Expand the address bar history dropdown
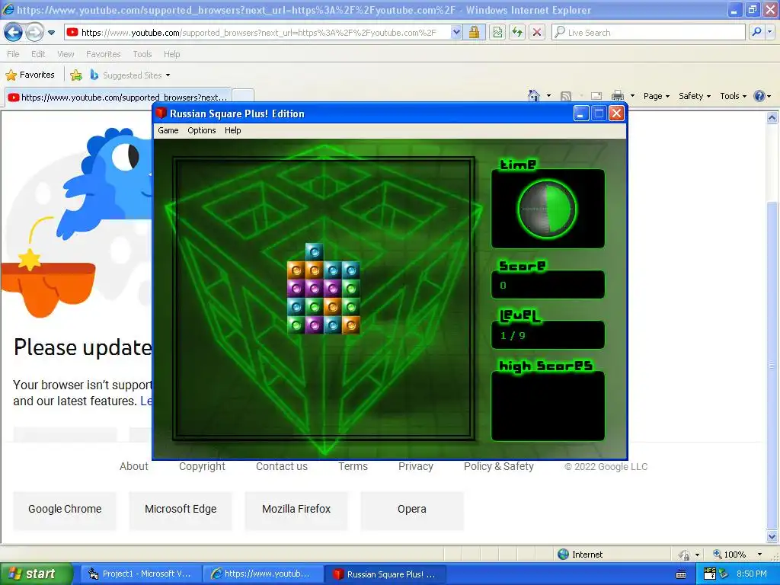The image size is (780, 585). pyautogui.click(x=456, y=33)
